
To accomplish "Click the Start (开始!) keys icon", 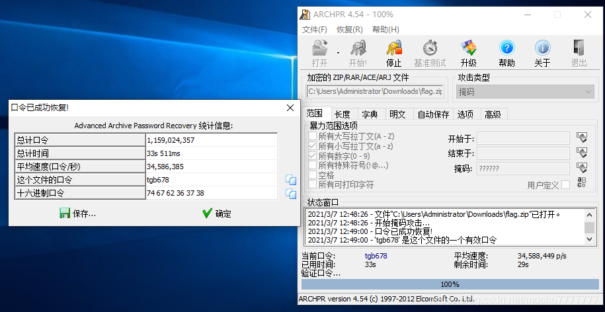I will [x=358, y=49].
